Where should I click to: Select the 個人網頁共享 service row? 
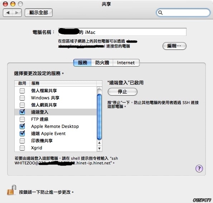[55, 105]
